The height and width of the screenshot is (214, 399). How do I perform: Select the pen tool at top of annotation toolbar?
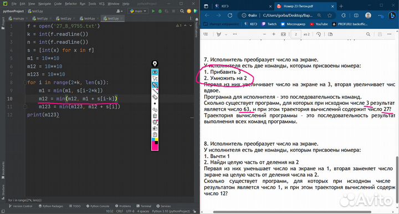[x=155, y=64]
